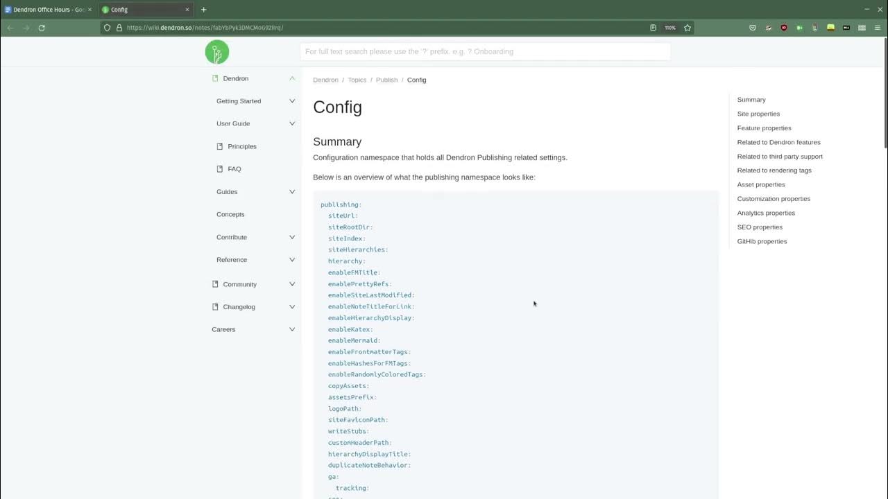Open the yellow note extension icon
Viewport: 888px width, 499px height.
(830, 28)
